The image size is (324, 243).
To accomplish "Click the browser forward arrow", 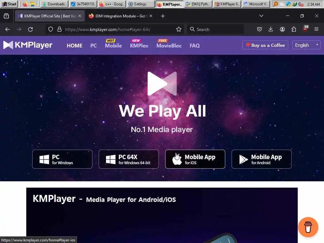I will pyautogui.click(x=19, y=29).
